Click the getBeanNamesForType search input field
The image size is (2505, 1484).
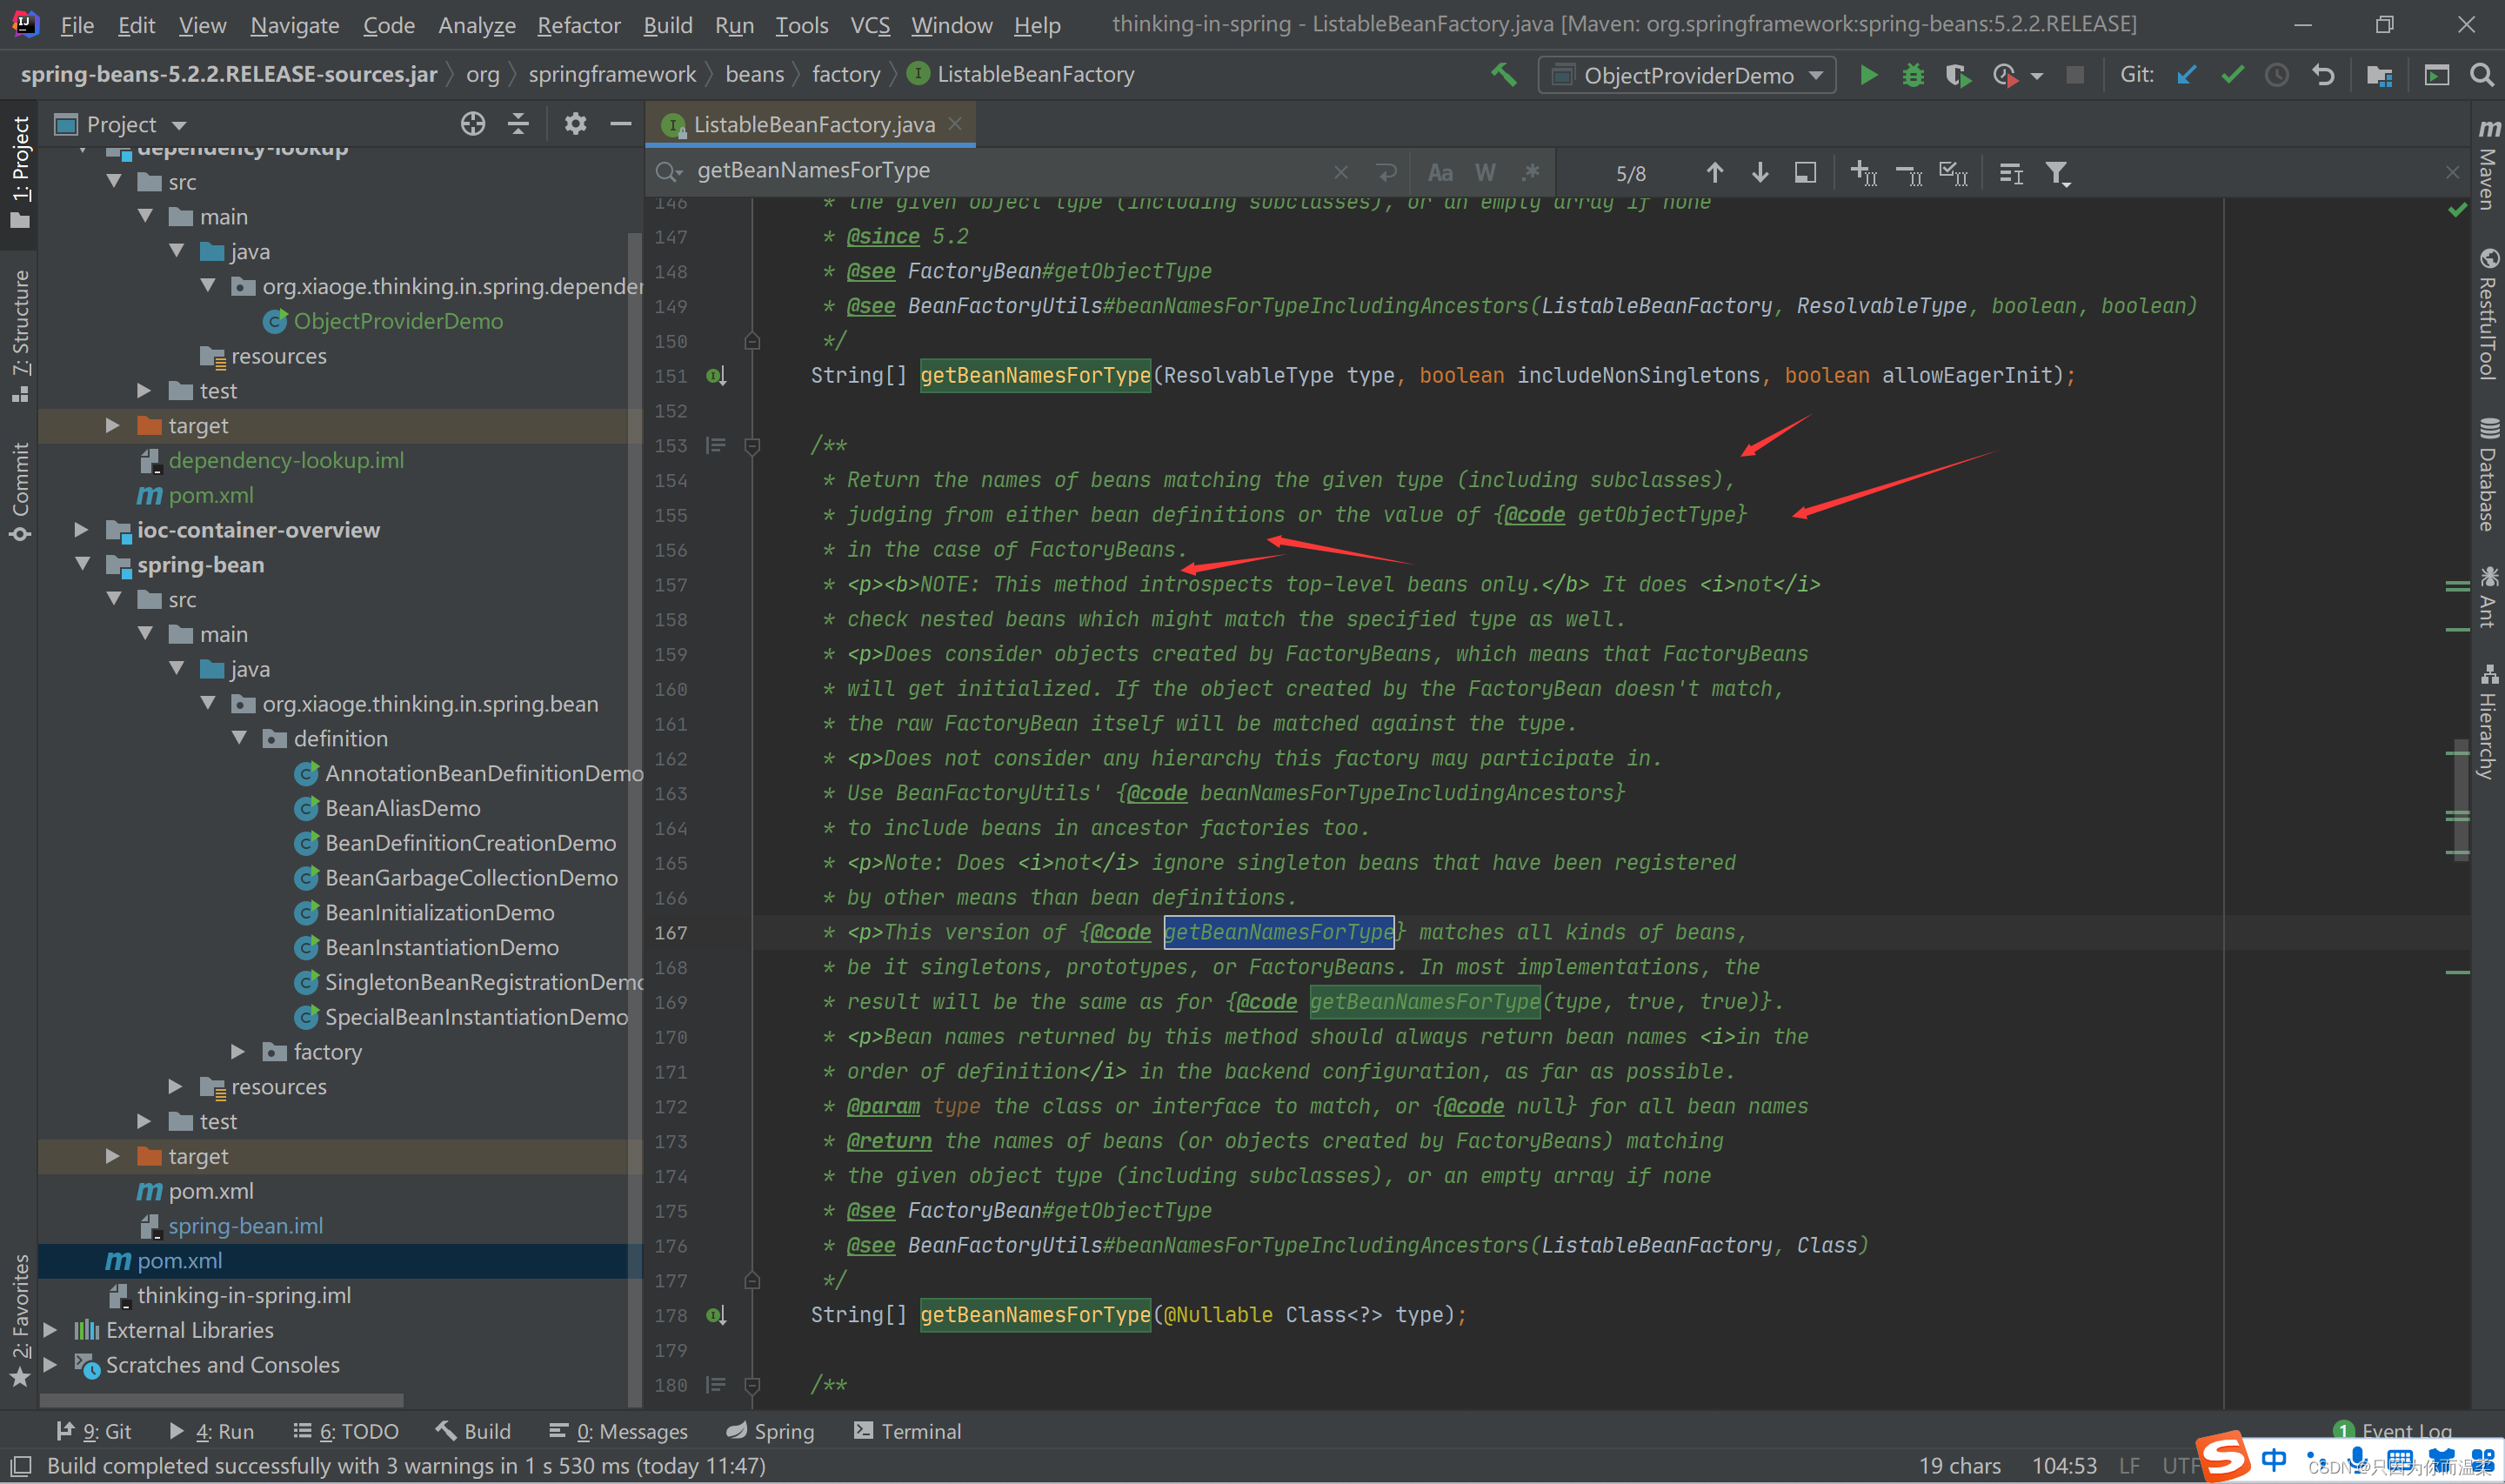[1010, 171]
